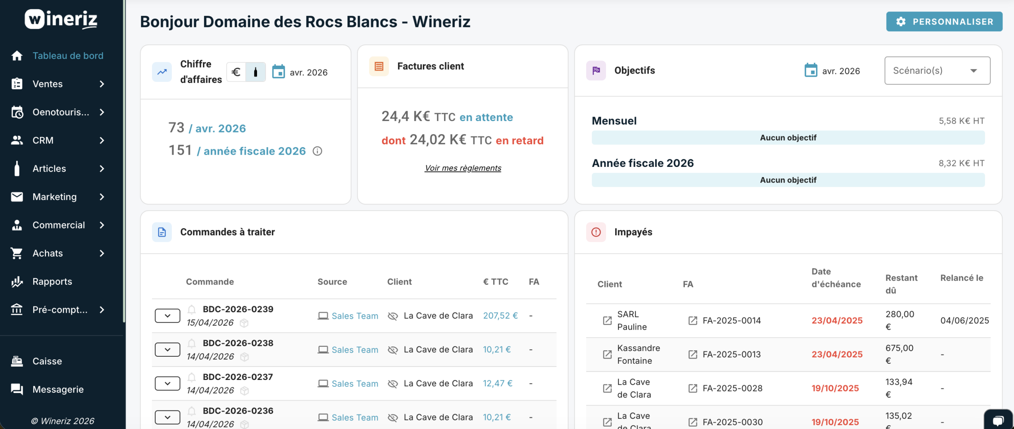Open Messagerie from the sidebar
This screenshot has height=429, width=1014.
(x=58, y=389)
